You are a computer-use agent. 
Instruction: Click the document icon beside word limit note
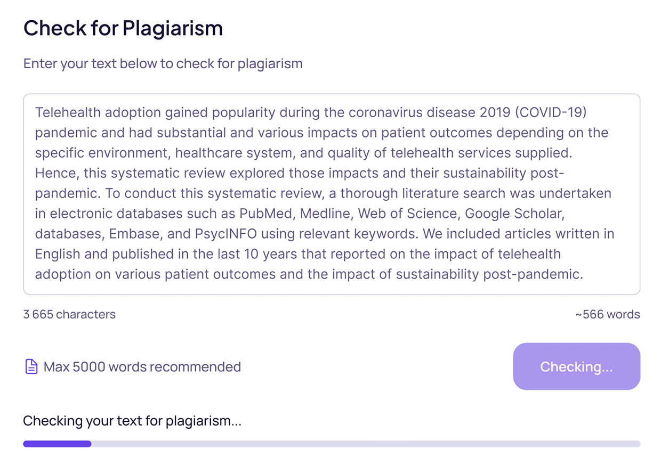[31, 367]
